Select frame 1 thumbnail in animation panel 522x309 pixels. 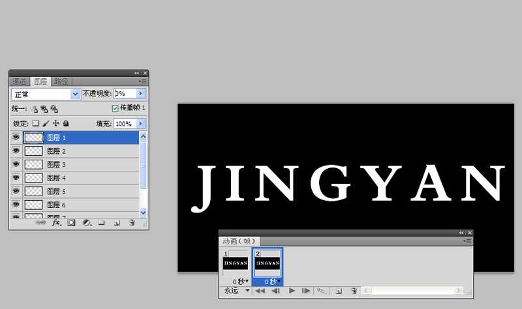pyautogui.click(x=236, y=263)
